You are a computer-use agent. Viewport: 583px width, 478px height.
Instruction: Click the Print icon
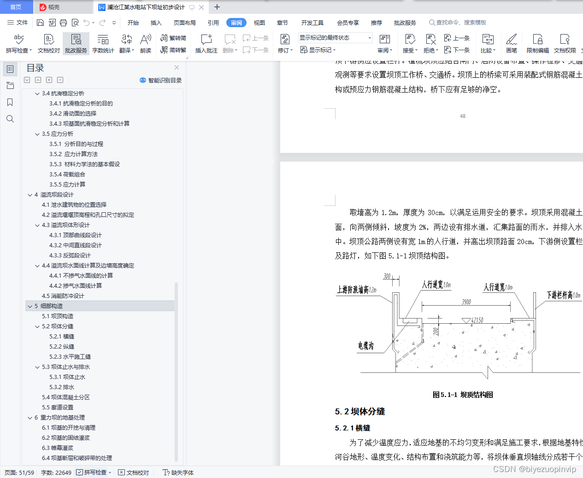coord(63,23)
